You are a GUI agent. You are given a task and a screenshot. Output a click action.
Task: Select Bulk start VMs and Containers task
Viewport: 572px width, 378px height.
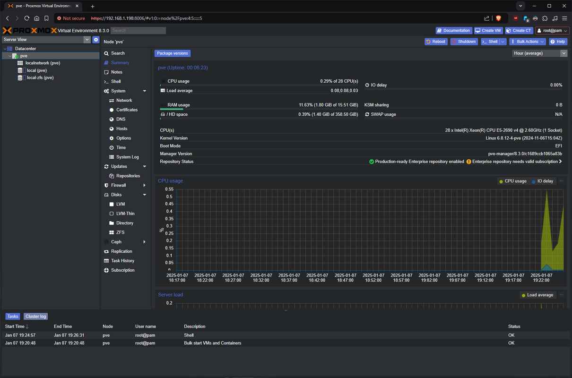click(x=286, y=343)
